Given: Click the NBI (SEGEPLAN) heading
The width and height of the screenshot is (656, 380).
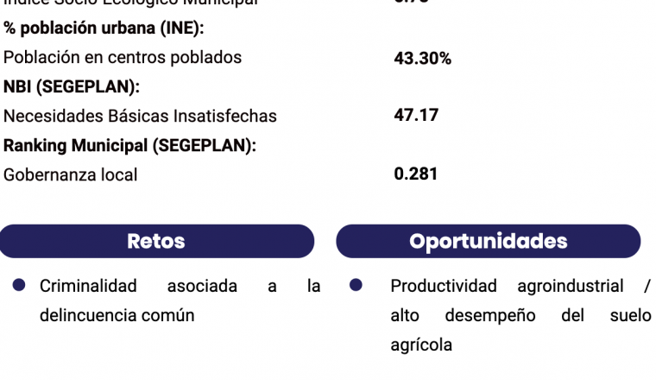Looking at the screenshot, I should point(72,86).
